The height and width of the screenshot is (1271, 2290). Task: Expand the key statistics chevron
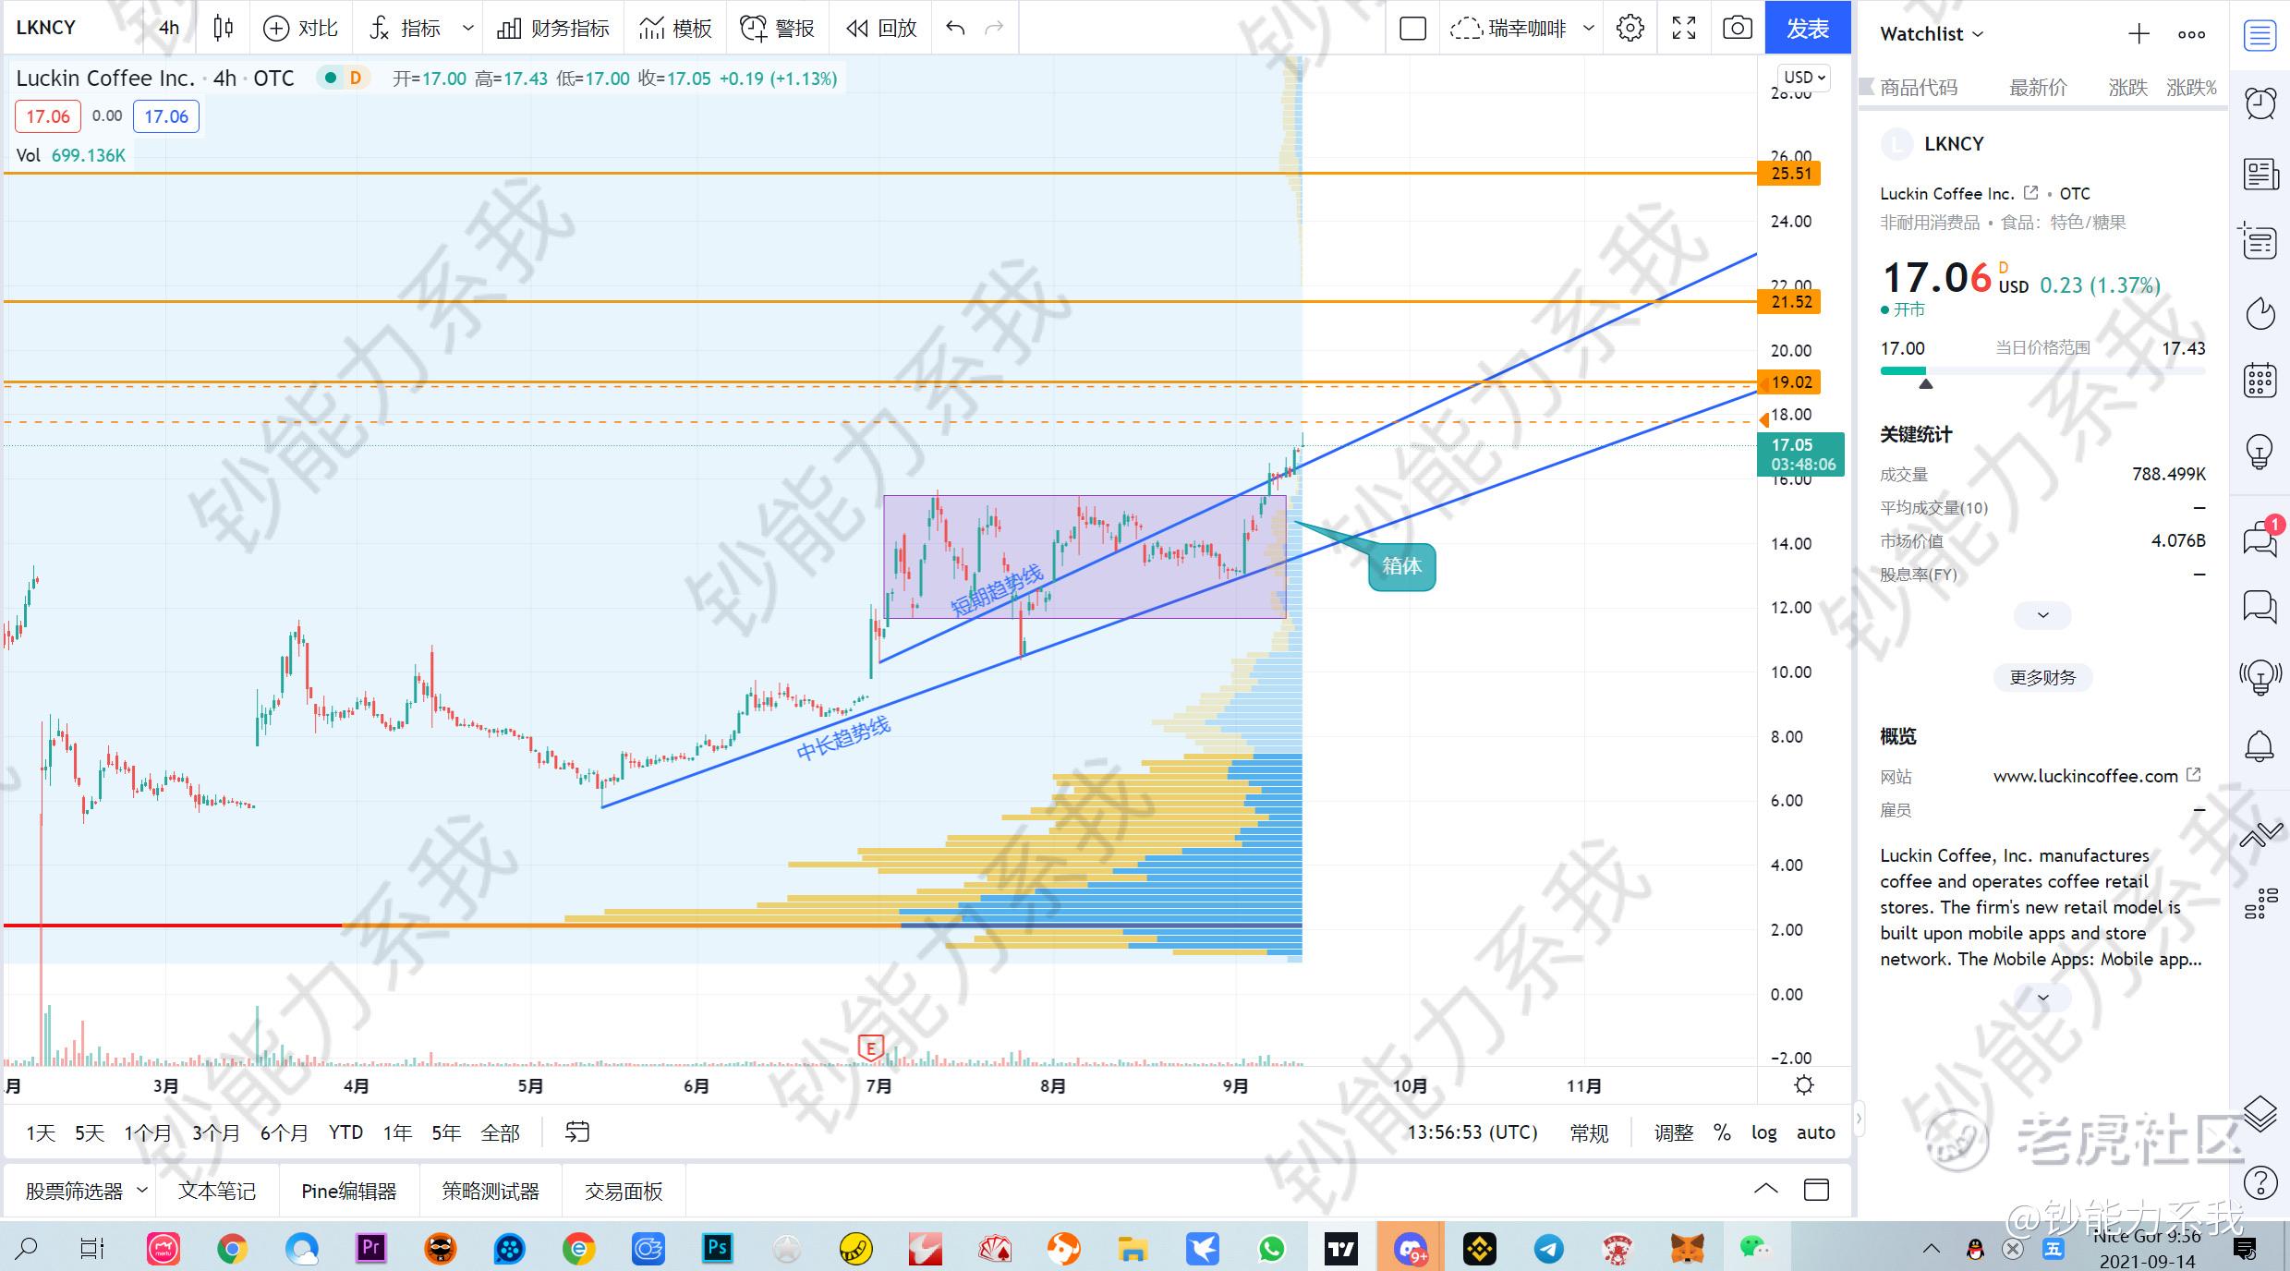[2042, 615]
